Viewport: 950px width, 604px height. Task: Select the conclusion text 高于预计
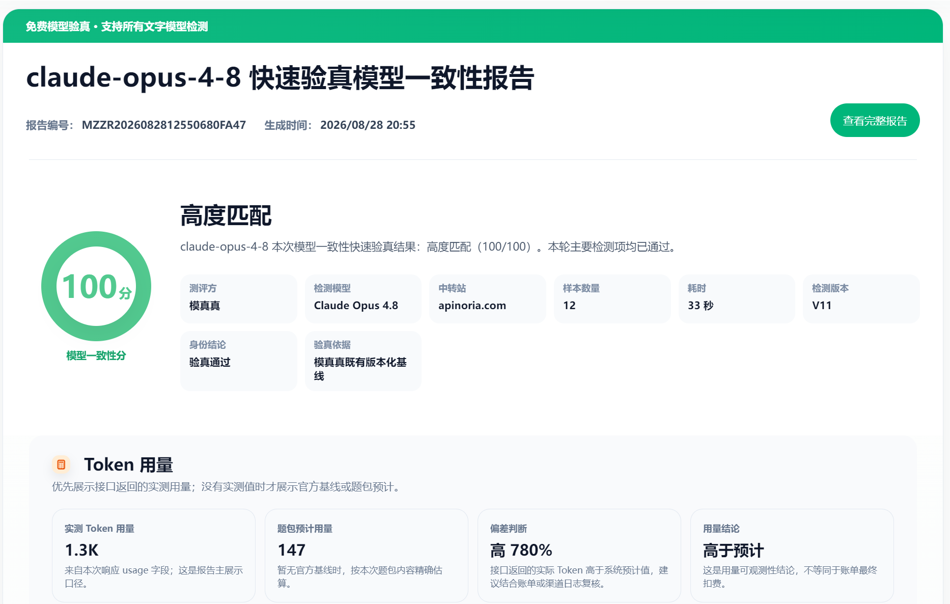pos(734,550)
